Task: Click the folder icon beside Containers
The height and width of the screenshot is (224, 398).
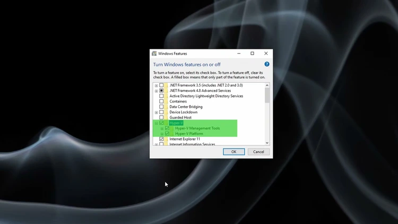Action: point(166,101)
